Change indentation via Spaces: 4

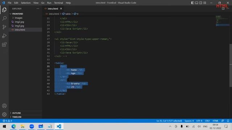click(x=189, y=121)
